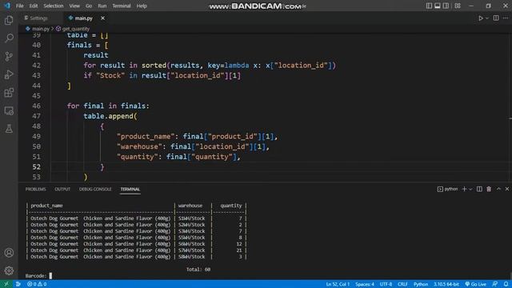Open Customize Layout button
512x288 pixels.
tap(458, 6)
